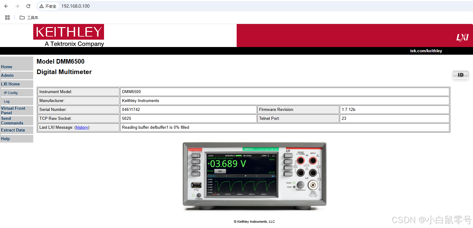473x228 pixels.
Task: Click the 'Manufacturer:' label cell
Action: 78,100
